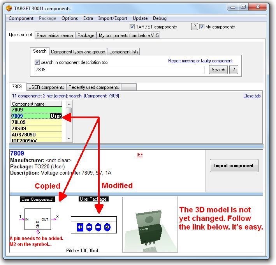Toggle the TARGET components checkbox
The width and height of the screenshot is (276, 265).
(132, 27)
